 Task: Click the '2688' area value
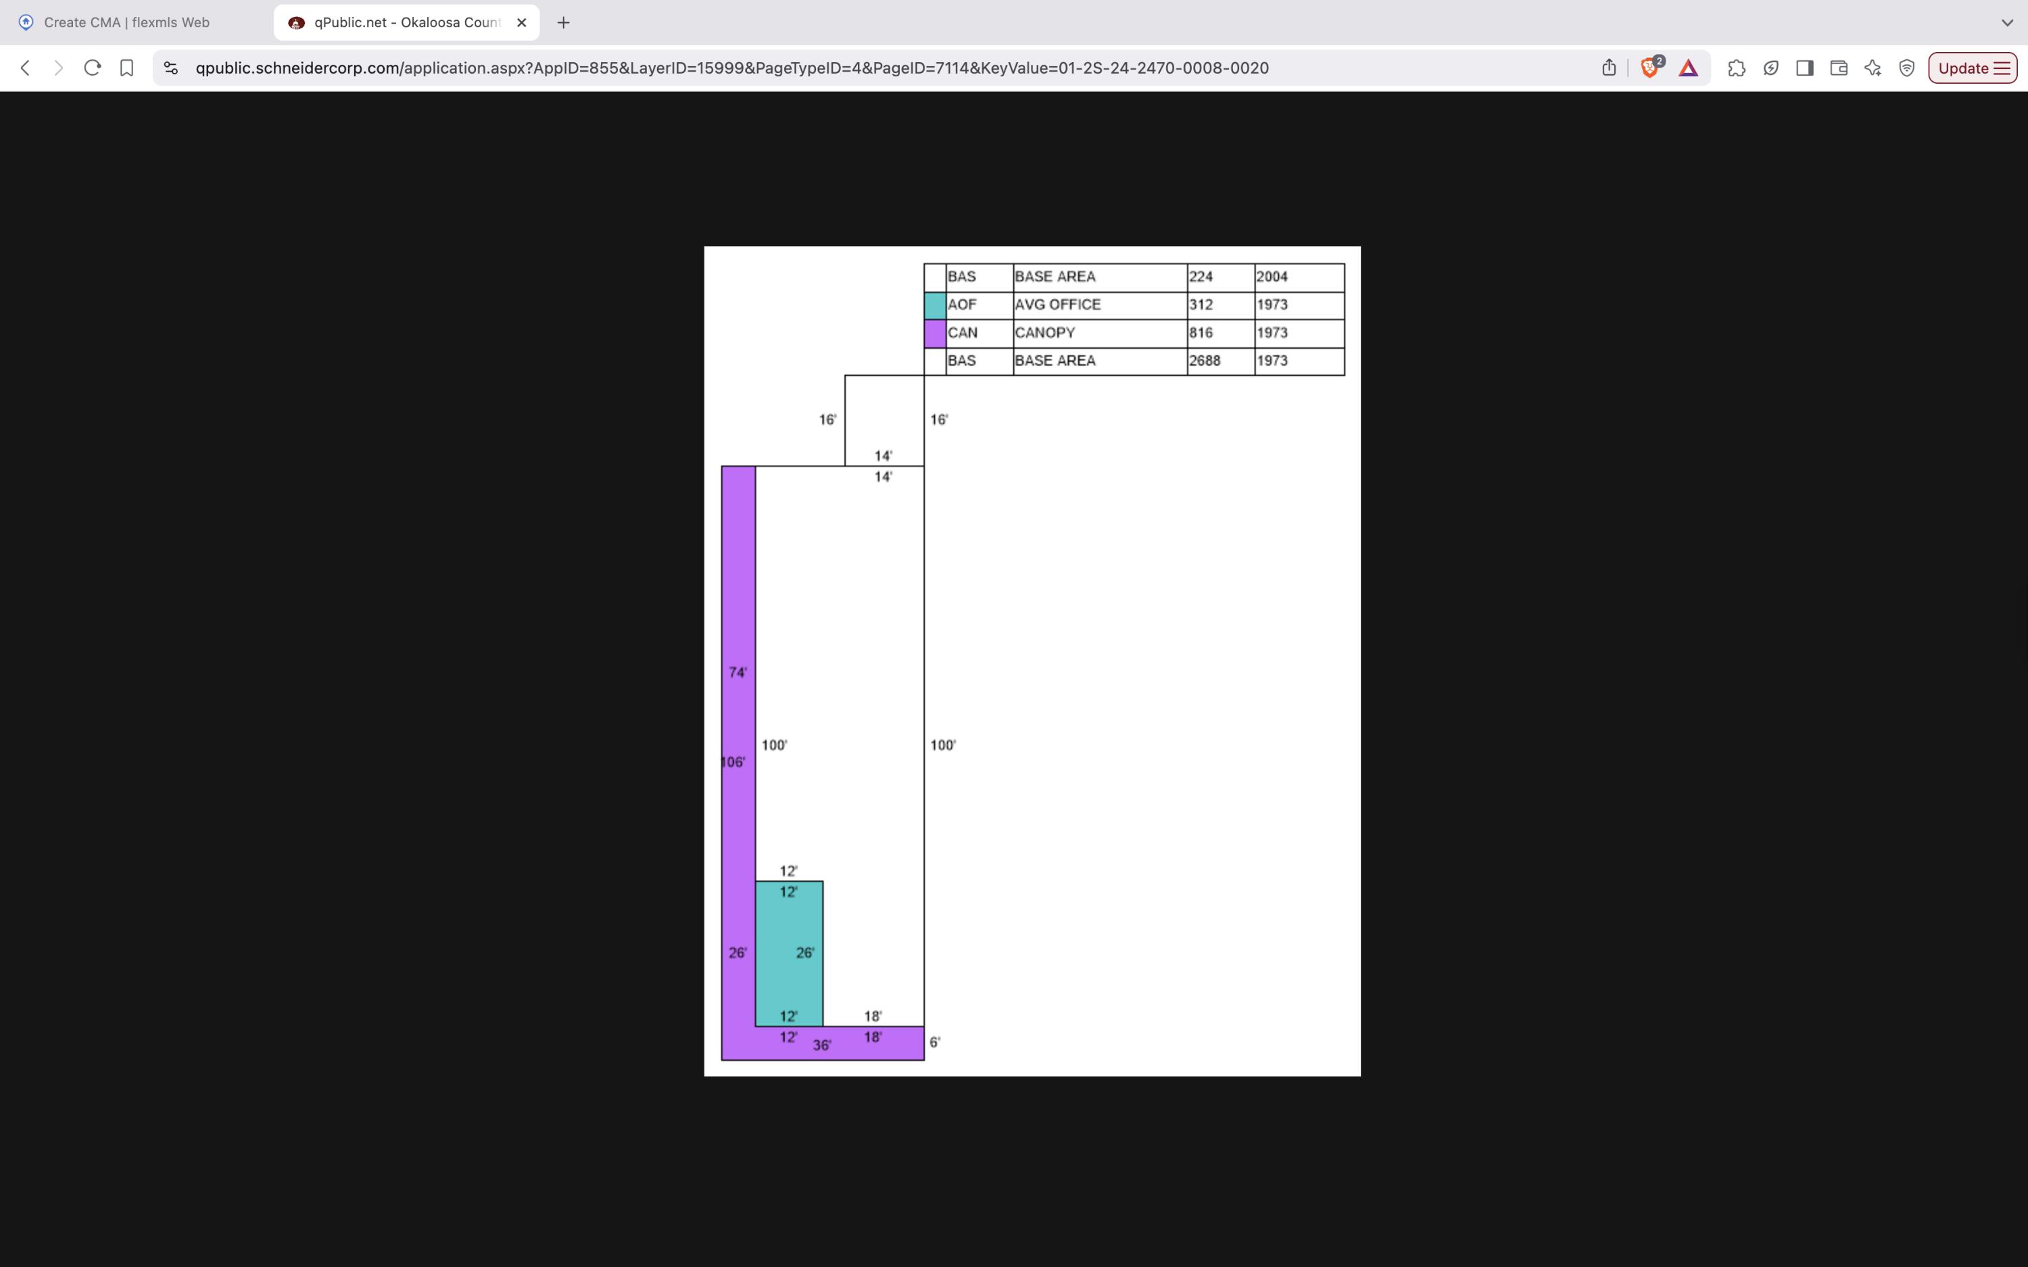click(1204, 360)
